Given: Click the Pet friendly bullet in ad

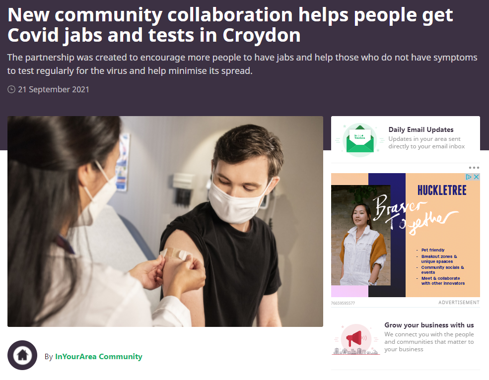Looking at the screenshot, I should click(x=432, y=250).
